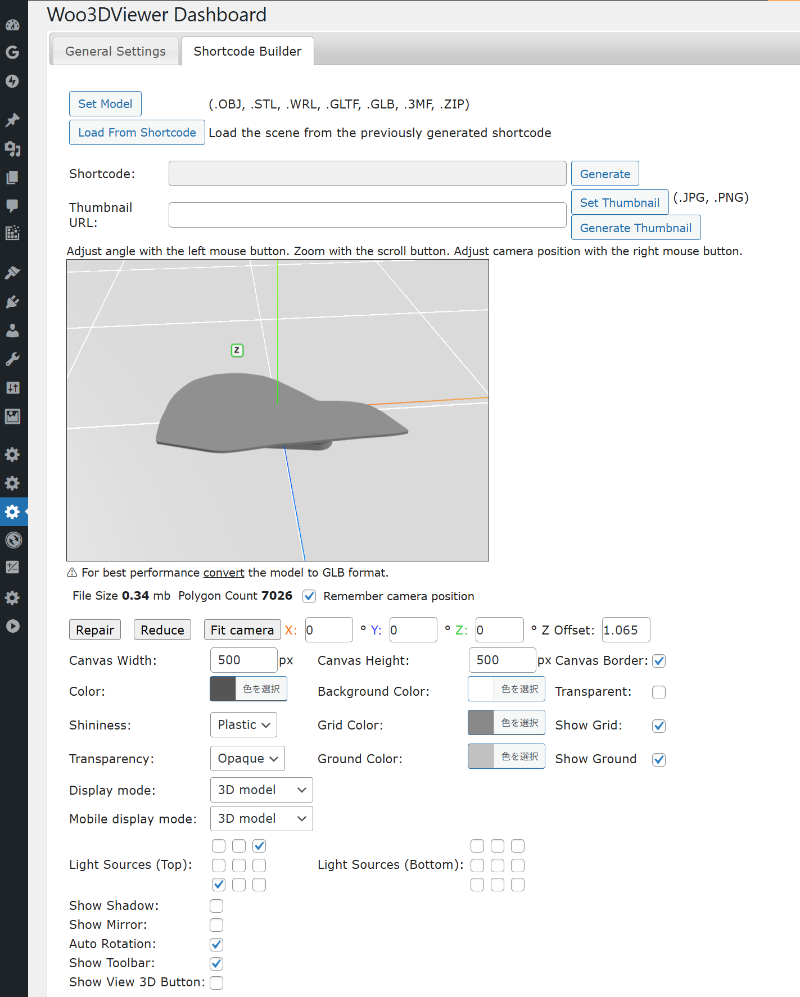Check the center Light Sources (Top) checkbox
Image resolution: width=800 pixels, height=997 pixels.
239,865
